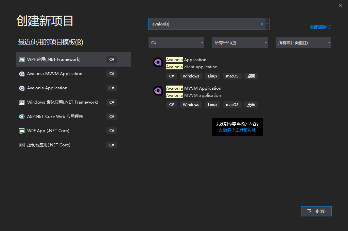The height and width of the screenshot is (231, 348).
Task: Open the search history dropdown arrow
Action: tap(267, 24)
